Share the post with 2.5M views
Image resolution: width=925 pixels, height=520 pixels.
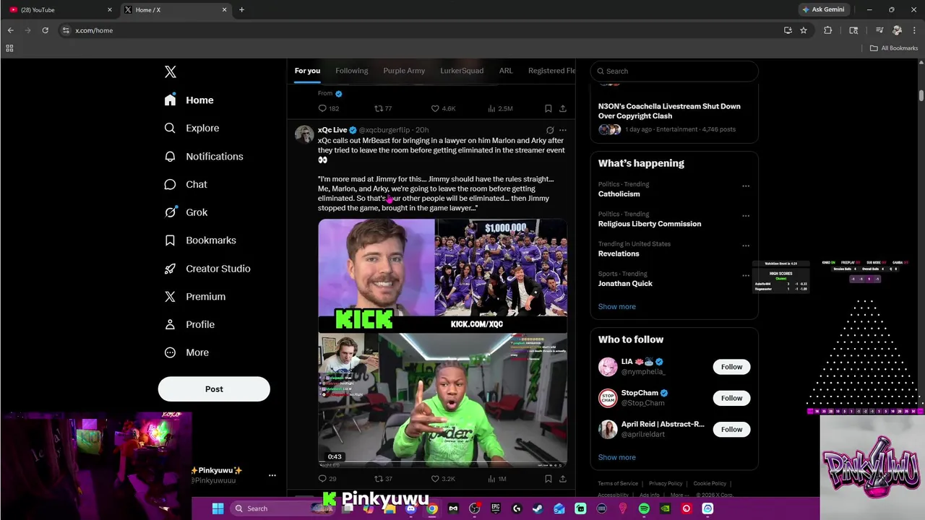click(x=563, y=108)
